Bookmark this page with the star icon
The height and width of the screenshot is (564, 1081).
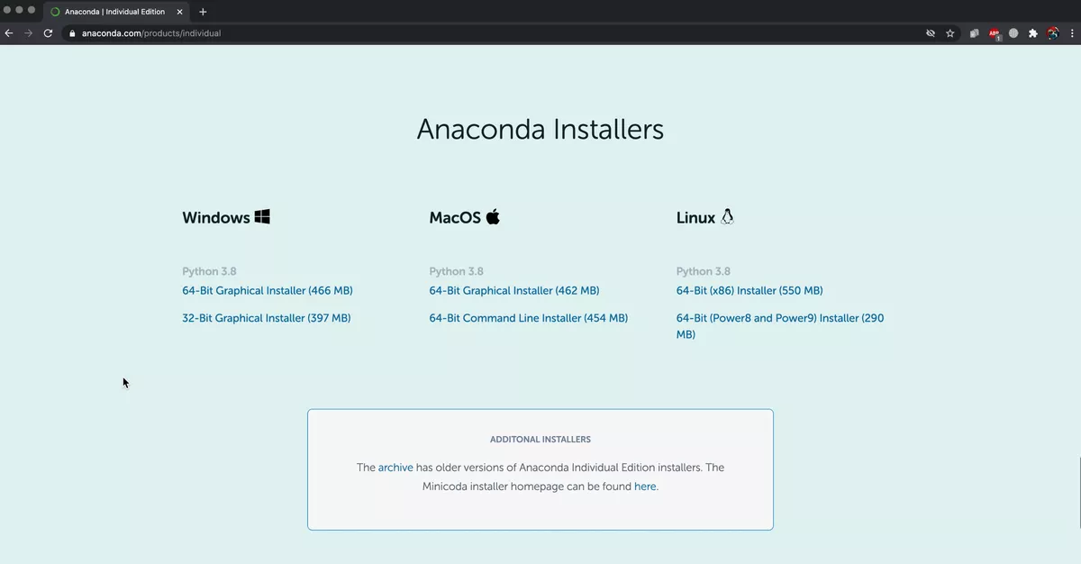(x=950, y=33)
